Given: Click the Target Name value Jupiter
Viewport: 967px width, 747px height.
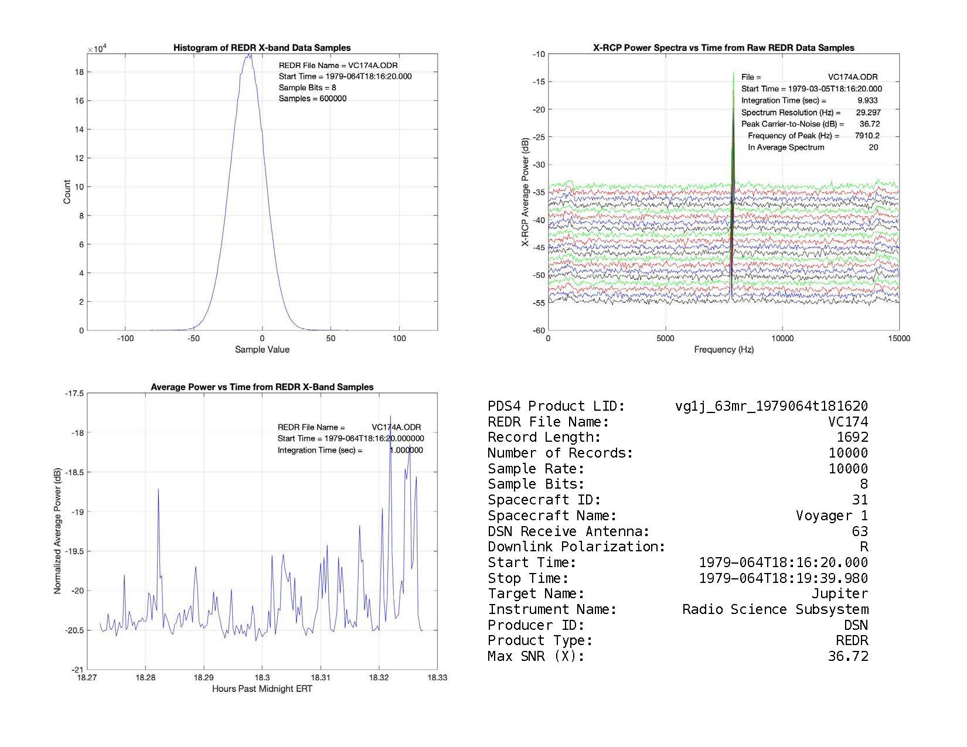Looking at the screenshot, I should point(832,594).
